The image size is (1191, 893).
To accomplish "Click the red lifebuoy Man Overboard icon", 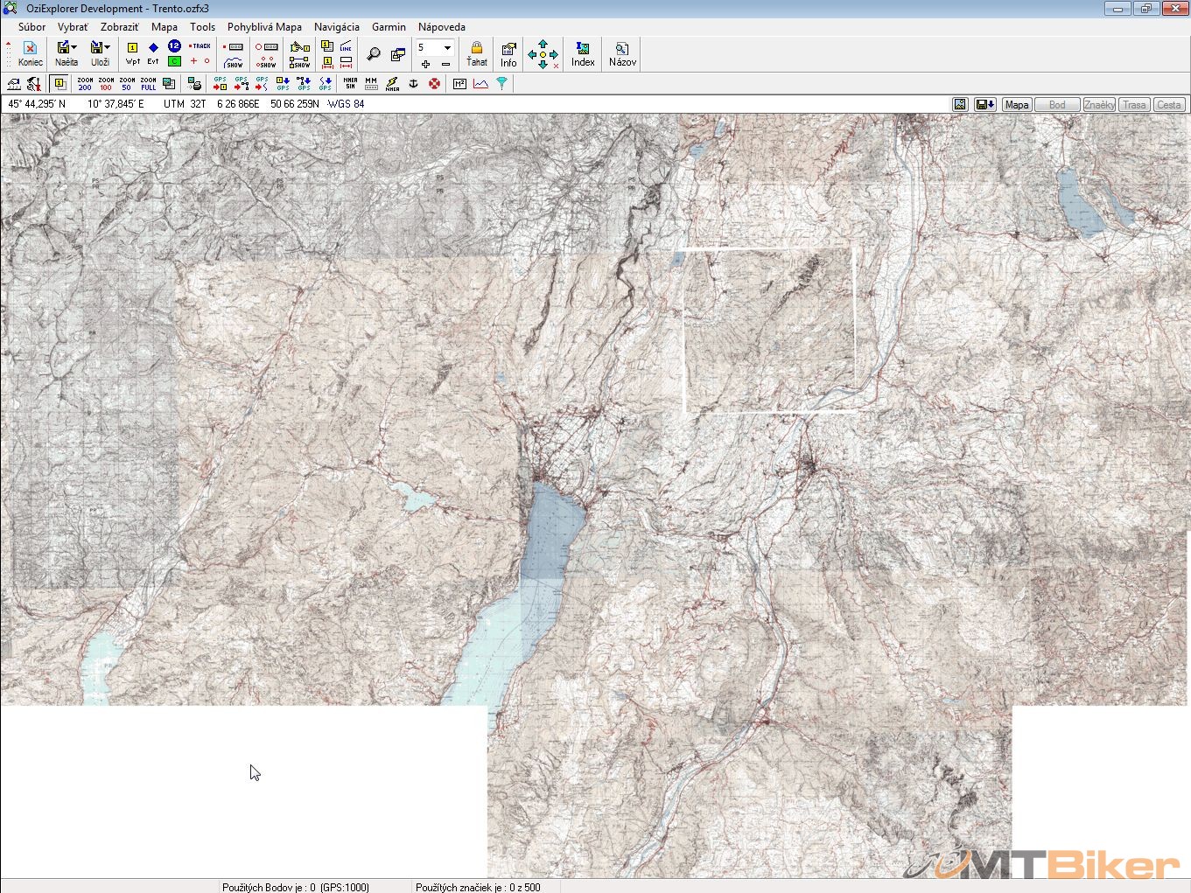I will click(x=434, y=84).
